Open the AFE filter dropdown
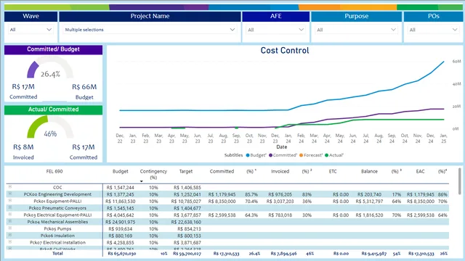The width and height of the screenshot is (465, 261). click(275, 30)
